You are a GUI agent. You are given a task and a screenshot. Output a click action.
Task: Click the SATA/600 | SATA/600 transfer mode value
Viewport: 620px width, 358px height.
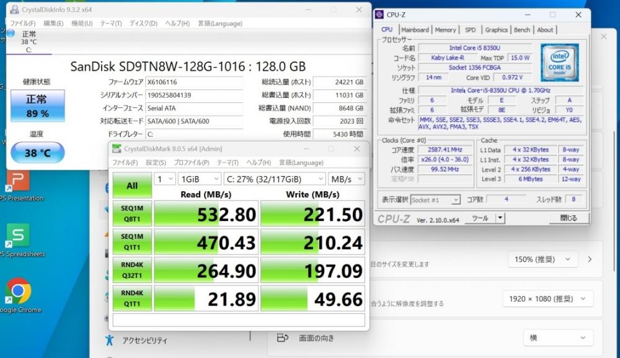click(194, 122)
